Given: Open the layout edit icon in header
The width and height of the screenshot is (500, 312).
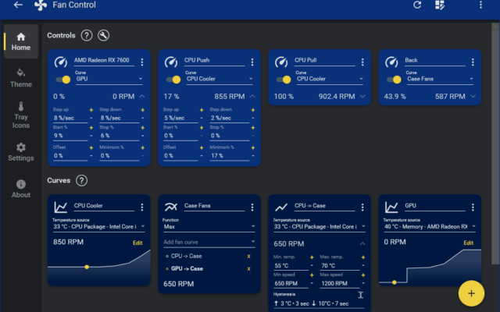Looking at the screenshot, I should [440, 5].
